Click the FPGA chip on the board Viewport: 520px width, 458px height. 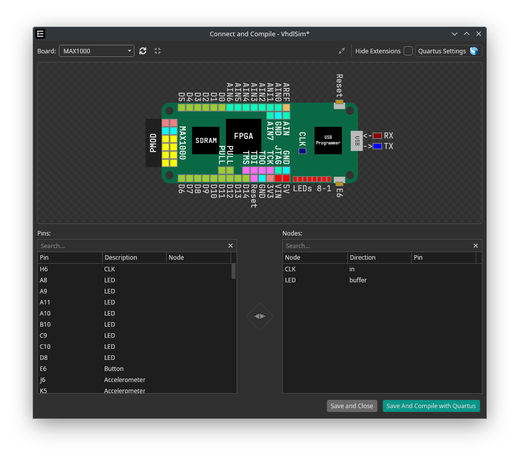click(243, 136)
